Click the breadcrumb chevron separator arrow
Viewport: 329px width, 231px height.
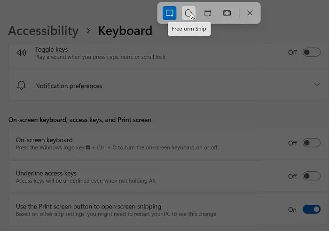[88, 31]
